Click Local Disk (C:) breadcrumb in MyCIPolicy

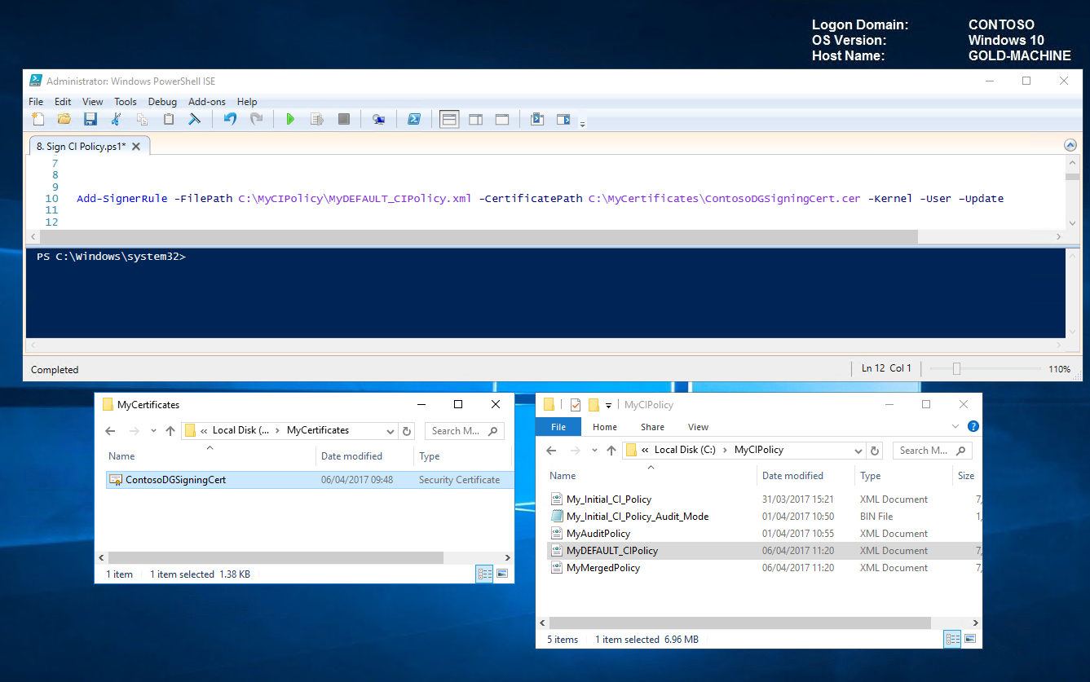[686, 450]
